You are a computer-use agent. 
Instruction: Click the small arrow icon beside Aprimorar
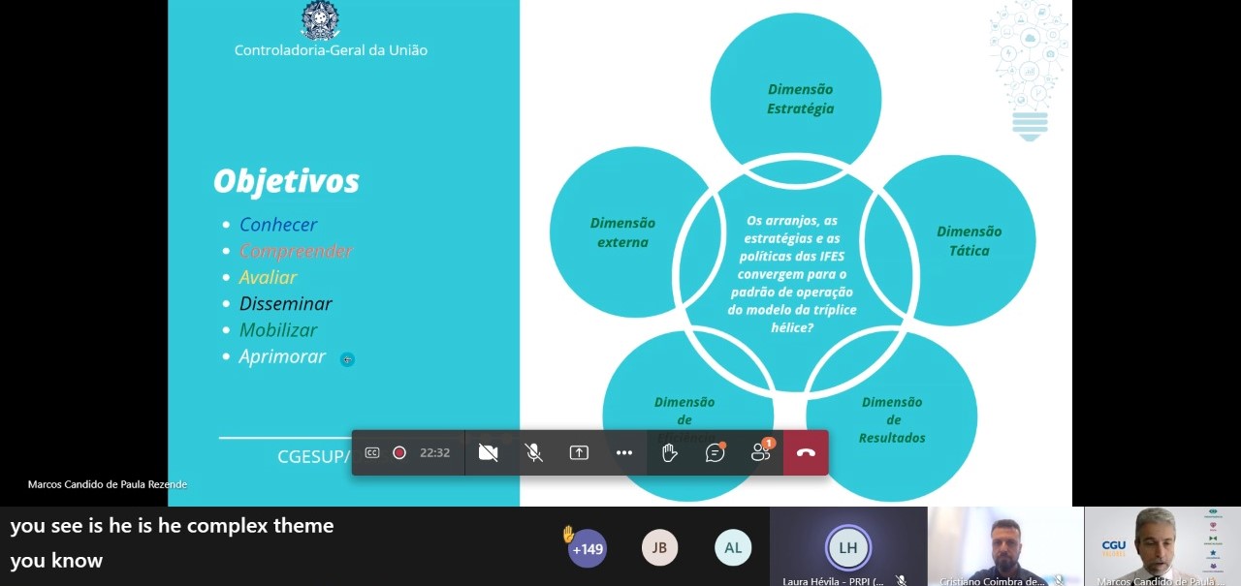(347, 359)
